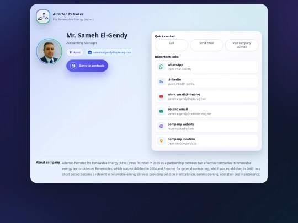The image size is (298, 223).
Task: Click the 'Altertec Petrotec' header title
Action: (68, 14)
